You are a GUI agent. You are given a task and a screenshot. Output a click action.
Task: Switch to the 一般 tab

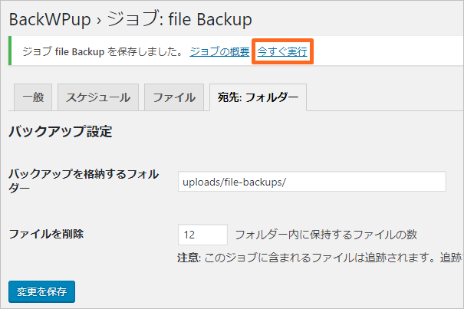pos(33,97)
